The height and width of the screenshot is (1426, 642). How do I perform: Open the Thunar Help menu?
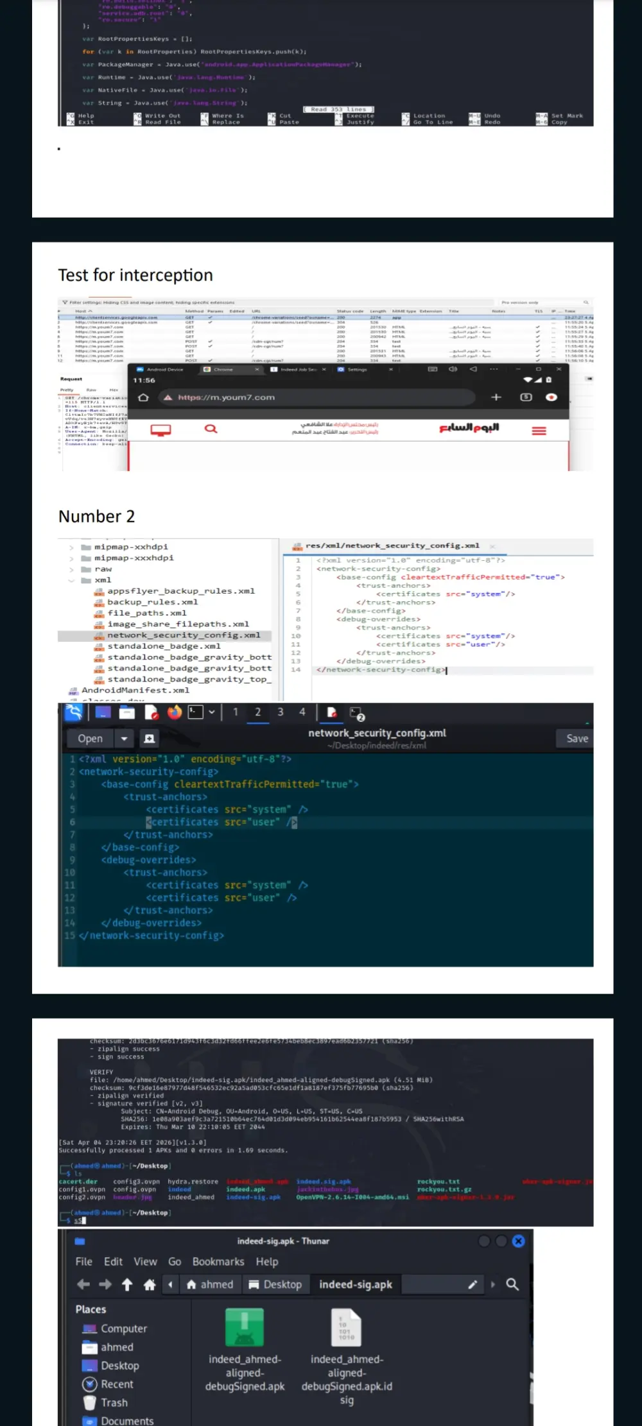tap(267, 1261)
